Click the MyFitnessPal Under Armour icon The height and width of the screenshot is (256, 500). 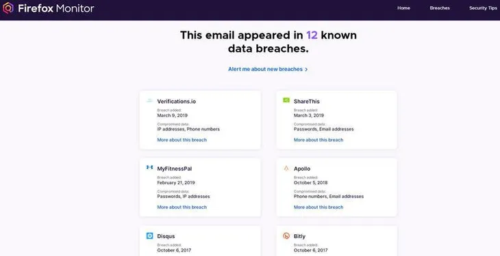(x=149, y=167)
